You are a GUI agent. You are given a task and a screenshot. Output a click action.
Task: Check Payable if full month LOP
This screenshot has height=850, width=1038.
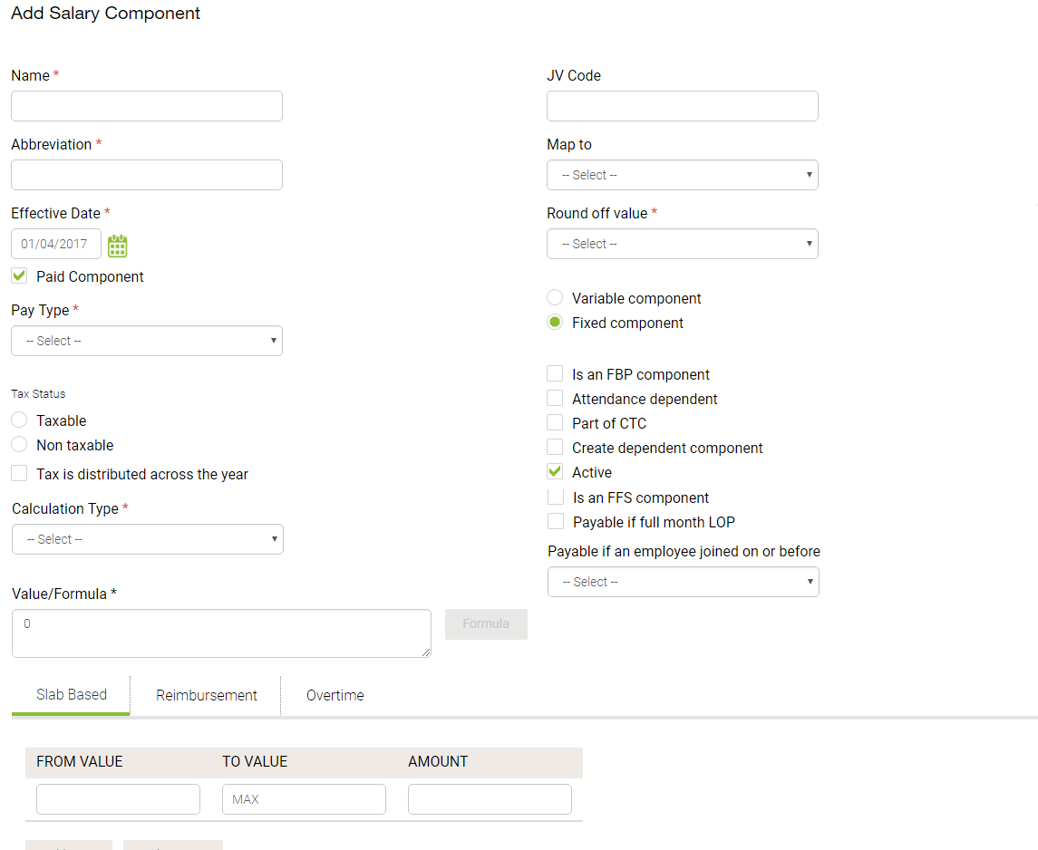point(554,520)
